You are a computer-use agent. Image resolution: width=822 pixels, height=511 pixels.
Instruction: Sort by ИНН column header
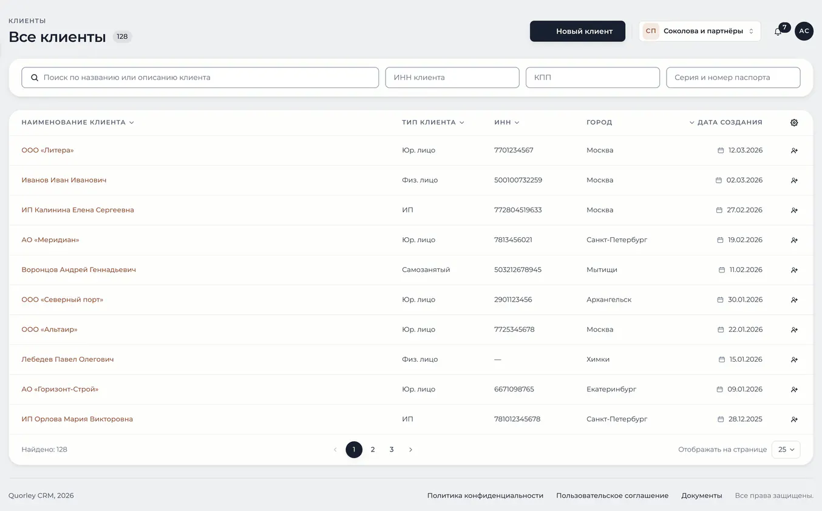point(507,123)
